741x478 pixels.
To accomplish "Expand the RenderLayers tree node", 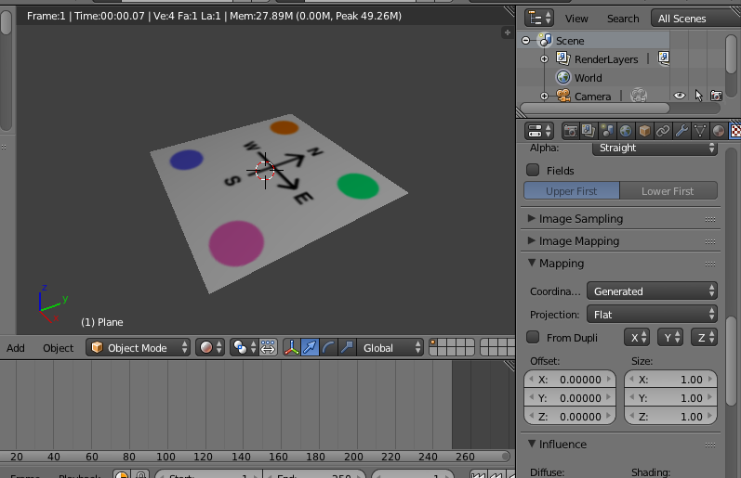I will [545, 59].
